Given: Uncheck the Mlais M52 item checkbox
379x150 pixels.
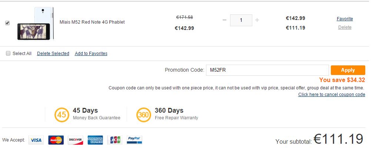Looking at the screenshot, I should [x=7, y=23].
